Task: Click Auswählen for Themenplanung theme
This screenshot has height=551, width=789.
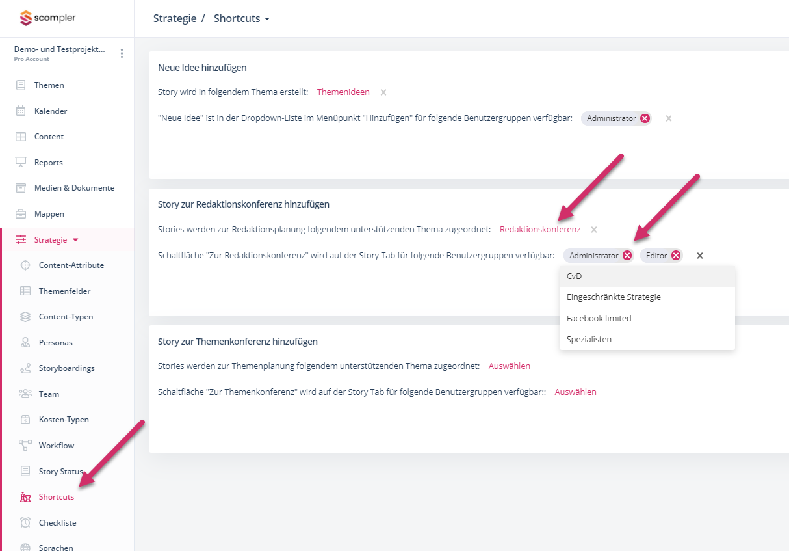Action: (510, 366)
